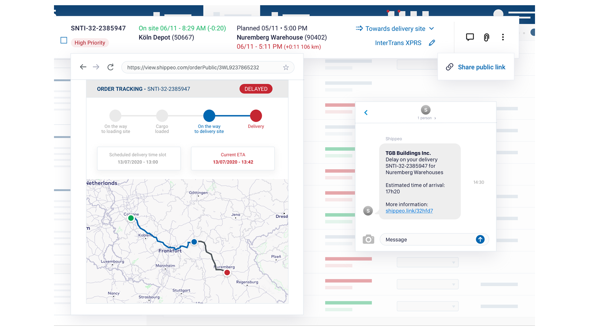This screenshot has height=331, width=589.
Task: Click the green Cologne origin marker on map
Action: tap(131, 218)
